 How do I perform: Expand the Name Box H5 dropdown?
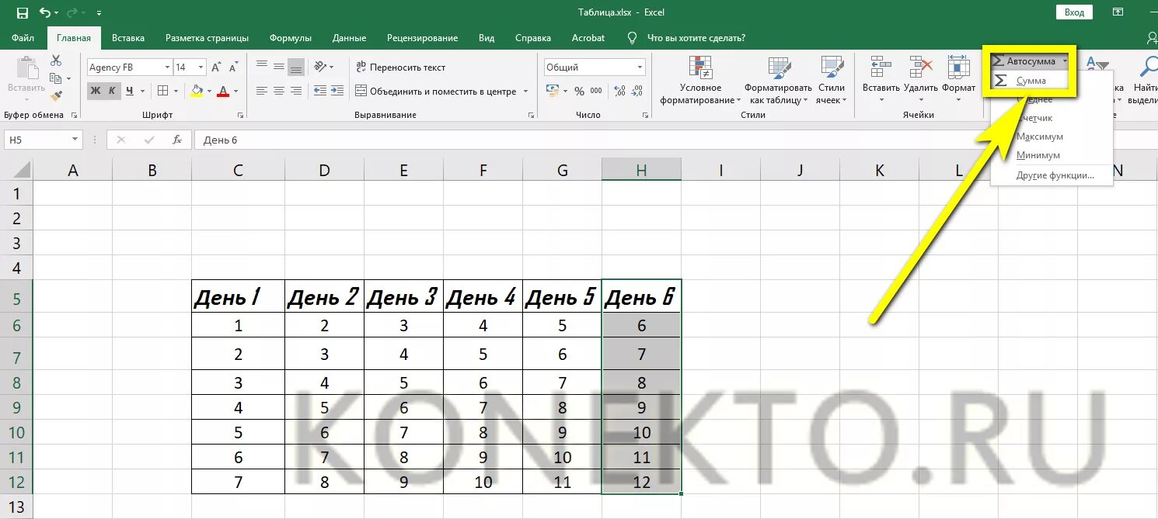[x=75, y=140]
